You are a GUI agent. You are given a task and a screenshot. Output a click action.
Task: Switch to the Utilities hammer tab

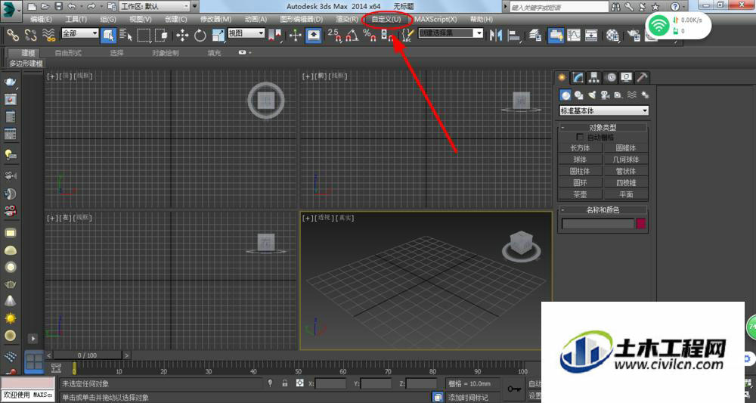click(642, 77)
